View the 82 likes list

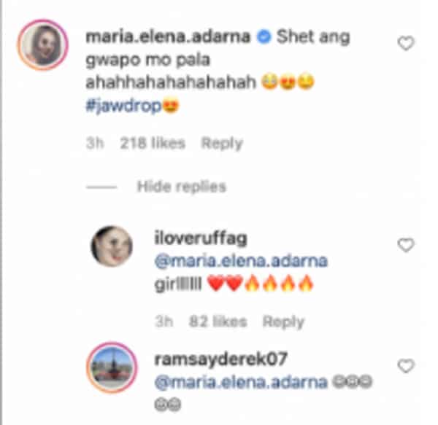218,321
